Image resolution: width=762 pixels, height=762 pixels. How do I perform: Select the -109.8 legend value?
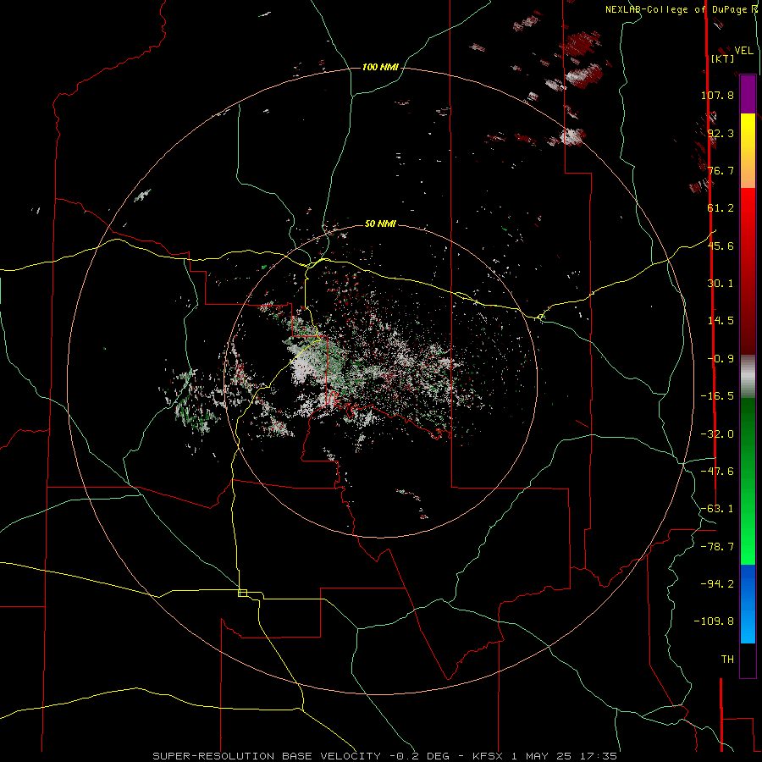pyautogui.click(x=715, y=621)
